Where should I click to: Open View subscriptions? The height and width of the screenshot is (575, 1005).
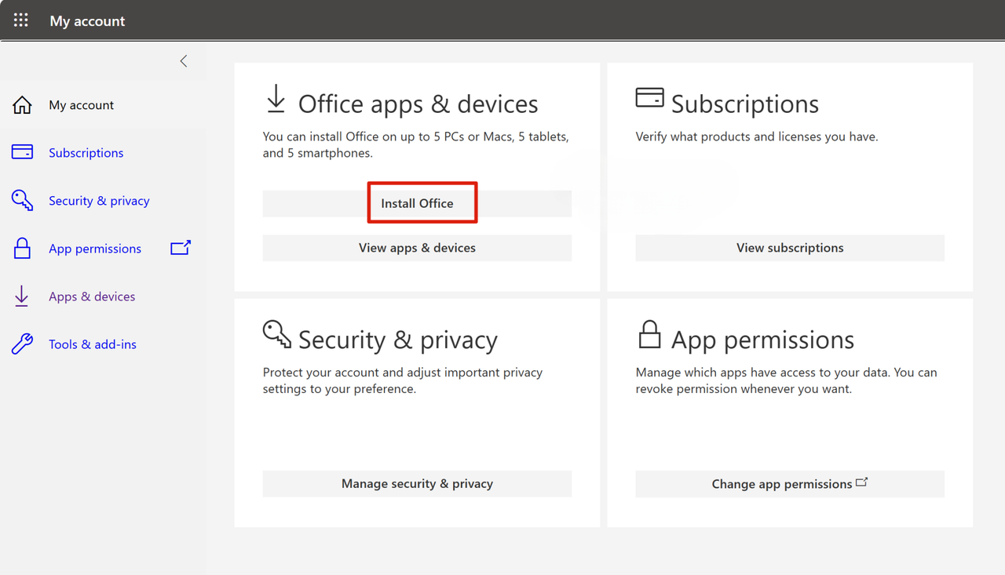pos(790,247)
